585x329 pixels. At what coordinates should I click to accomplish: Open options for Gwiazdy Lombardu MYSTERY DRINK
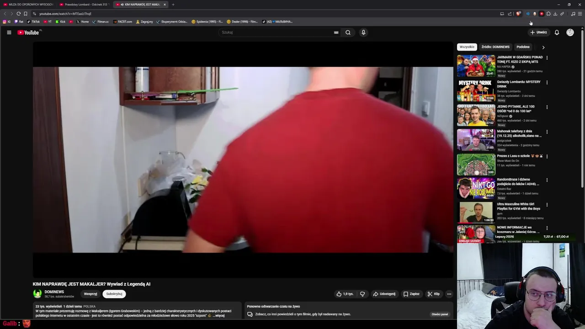coord(547,82)
